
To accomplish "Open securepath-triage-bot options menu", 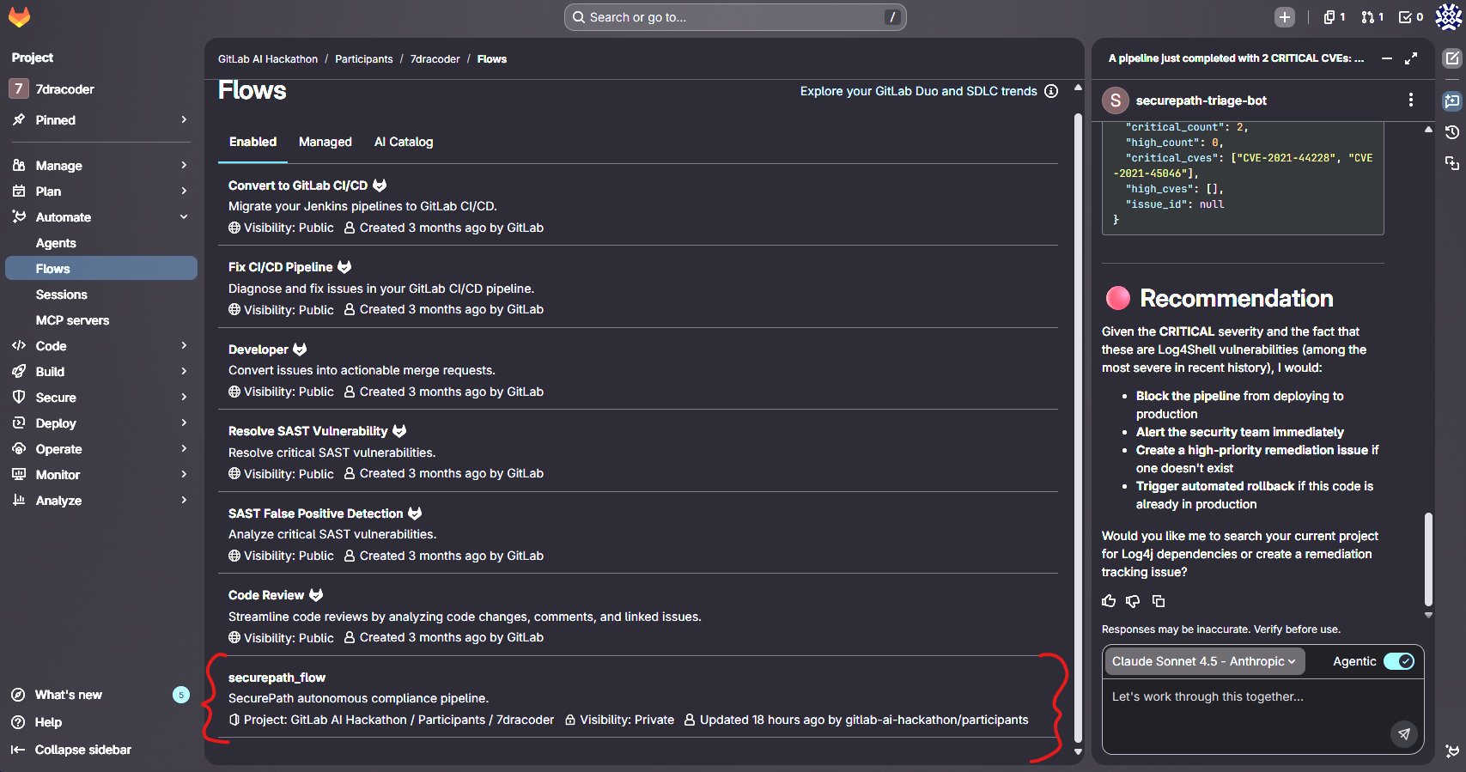I will [1410, 100].
